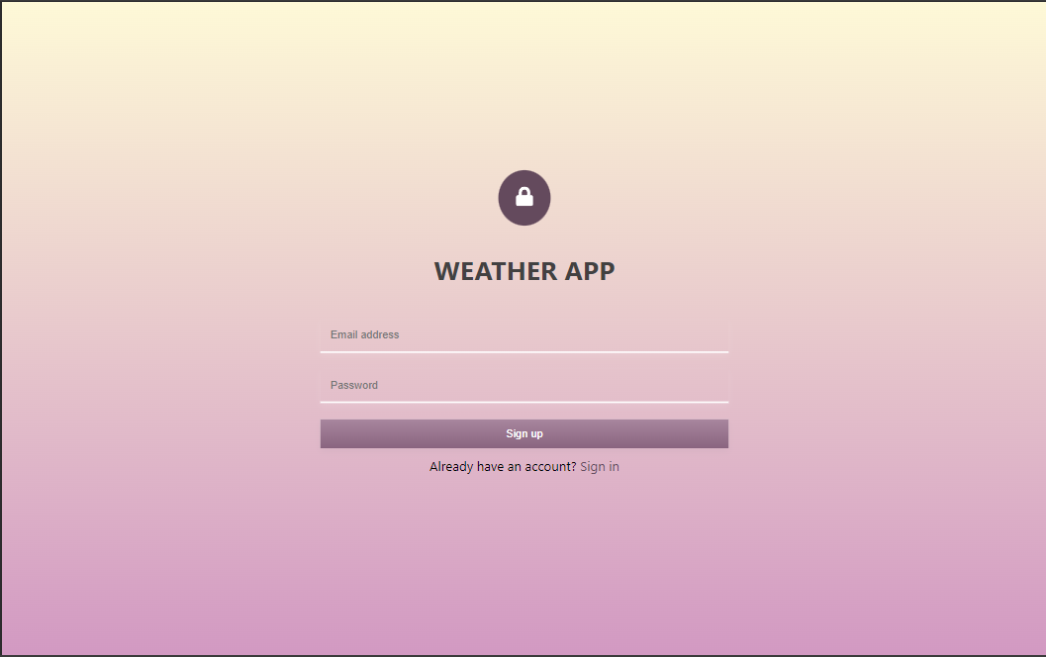Viewport: 1046px width, 657px height.
Task: Click the lock icon above the title
Action: [x=524, y=198]
